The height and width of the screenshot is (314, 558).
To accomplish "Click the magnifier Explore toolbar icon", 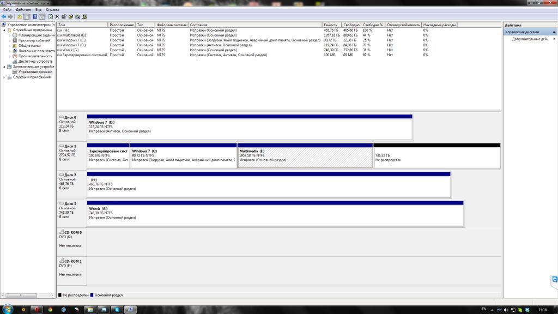I will (x=77, y=17).
